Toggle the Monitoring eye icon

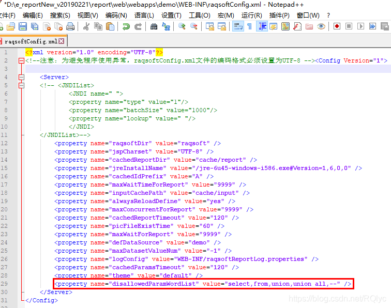coord(321,26)
